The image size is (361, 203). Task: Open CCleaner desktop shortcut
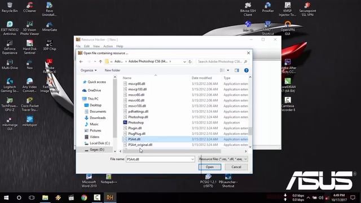click(x=29, y=7)
